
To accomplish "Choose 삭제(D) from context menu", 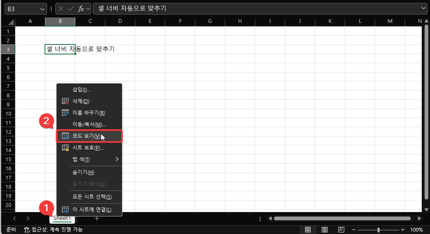I will click(x=89, y=101).
